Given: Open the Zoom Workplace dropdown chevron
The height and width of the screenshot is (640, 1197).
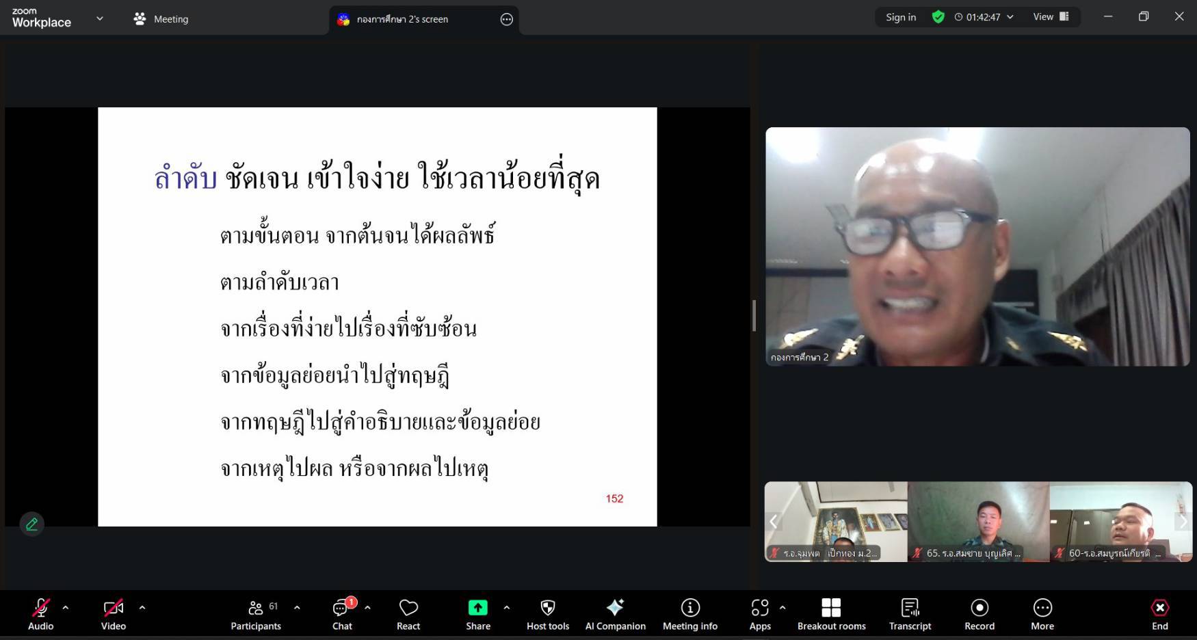Looking at the screenshot, I should [x=100, y=18].
